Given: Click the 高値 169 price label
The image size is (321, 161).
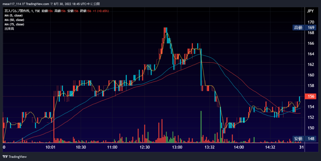Looking at the screenshot, I should pyautogui.click(x=304, y=28).
